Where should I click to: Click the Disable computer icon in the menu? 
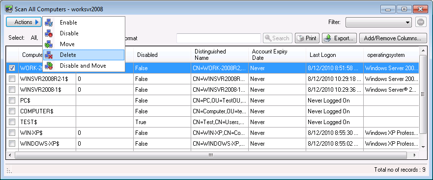coord(49,33)
